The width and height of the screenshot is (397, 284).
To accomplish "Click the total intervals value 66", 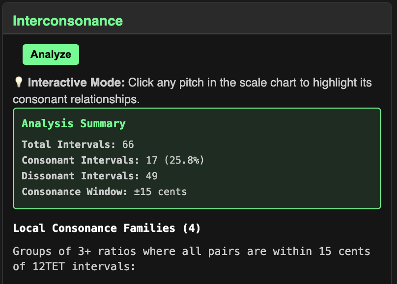I will (x=128, y=144).
